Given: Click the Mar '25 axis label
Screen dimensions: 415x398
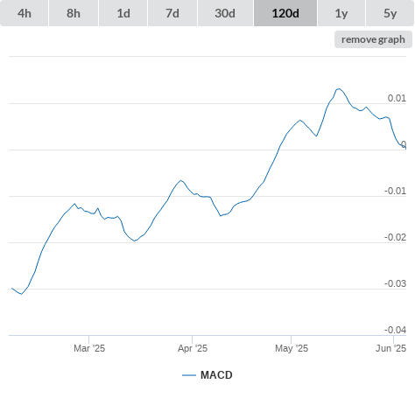Looking at the screenshot, I should pos(89,348).
